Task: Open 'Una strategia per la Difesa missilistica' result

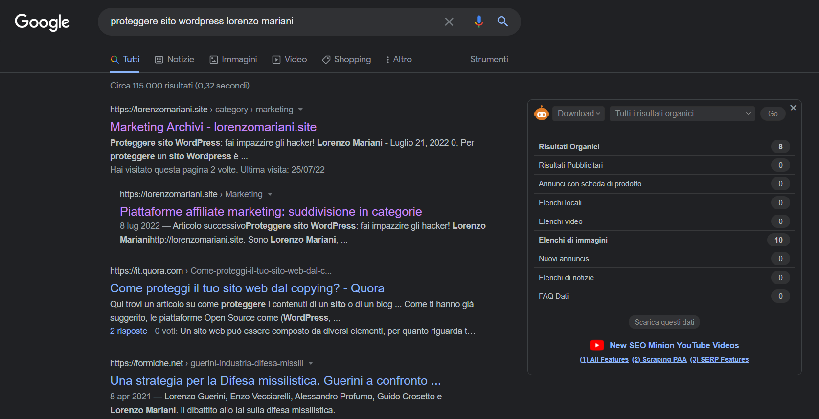Action: [275, 381]
